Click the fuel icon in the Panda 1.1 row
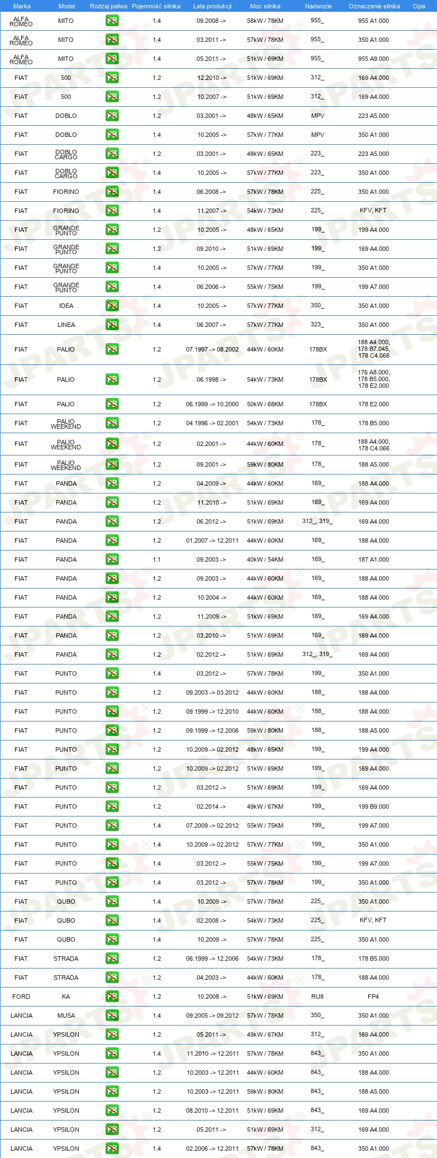The width and height of the screenshot is (437, 1158). point(112,559)
